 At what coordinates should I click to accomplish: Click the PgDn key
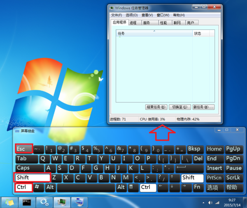coord(234,159)
